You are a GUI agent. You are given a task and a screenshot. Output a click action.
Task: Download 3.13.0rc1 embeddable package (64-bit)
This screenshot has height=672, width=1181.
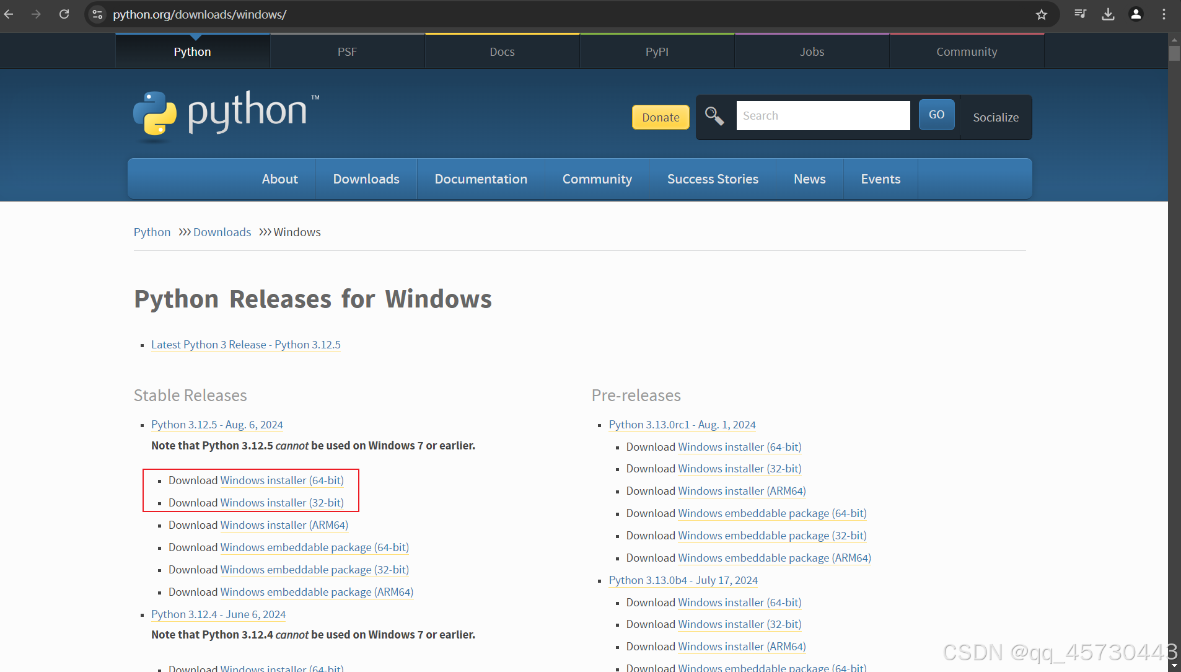point(773,513)
